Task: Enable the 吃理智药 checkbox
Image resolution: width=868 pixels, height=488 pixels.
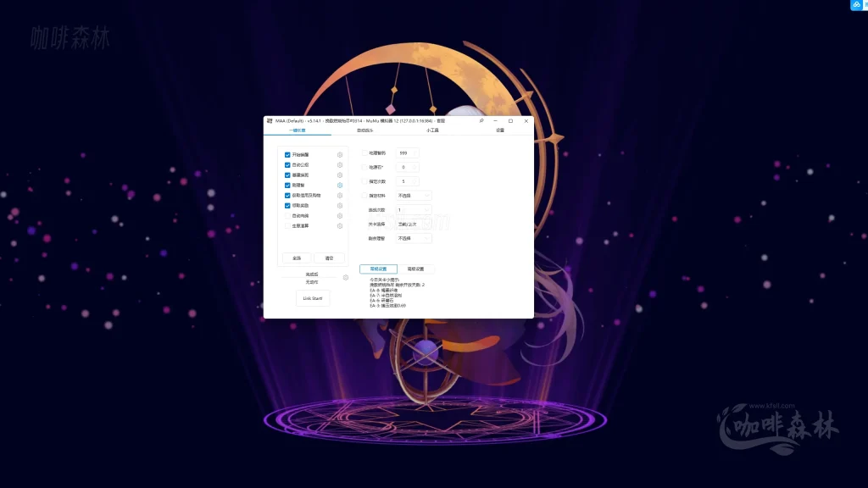Action: tap(364, 153)
